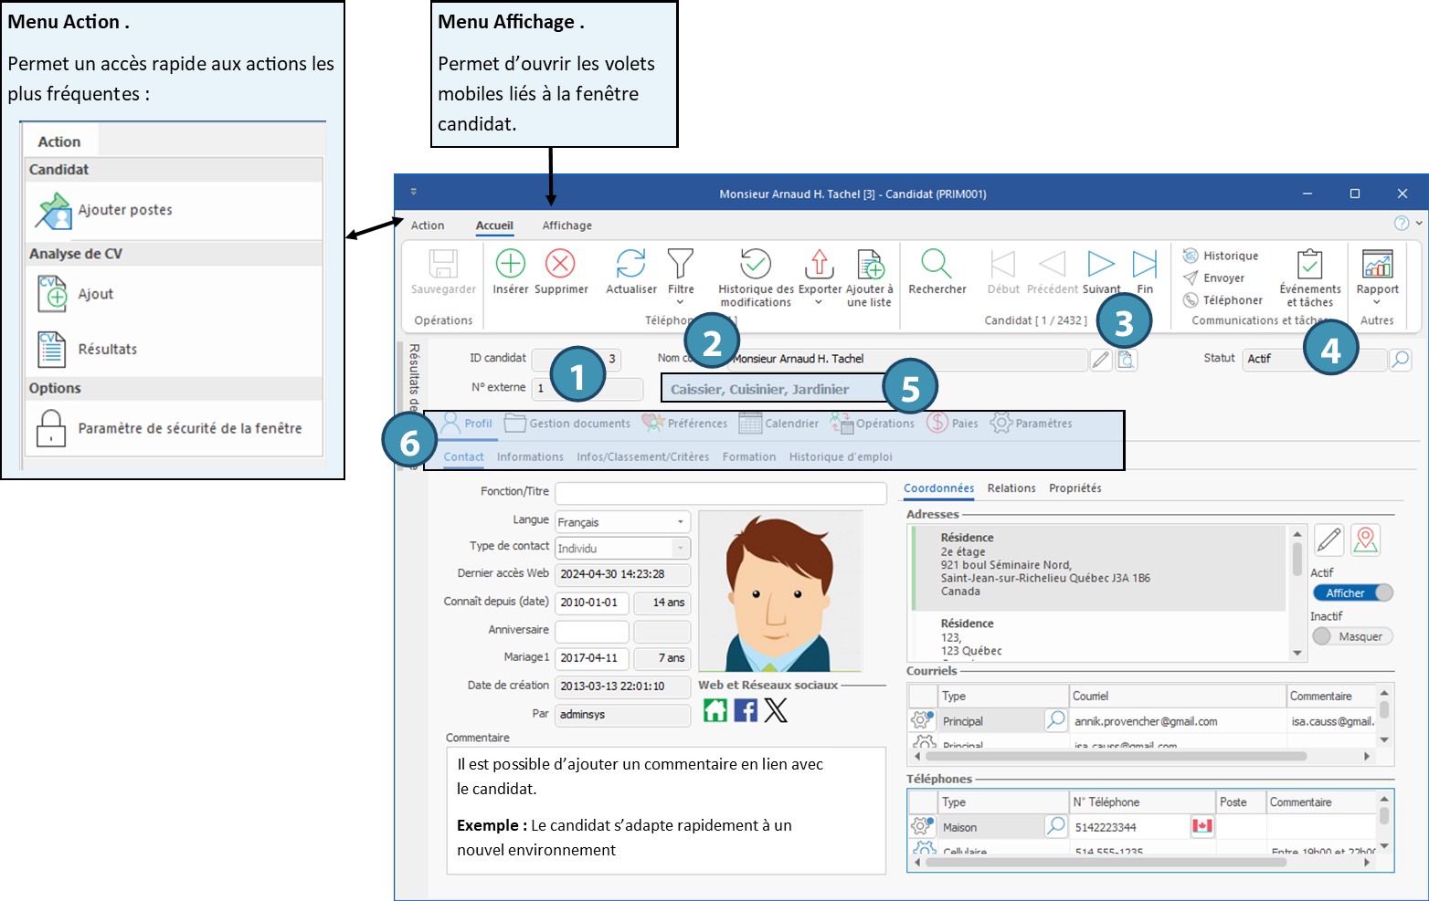Toggle the Actif Afficher switch
Screen dimensions: 1429x901
1352,592
